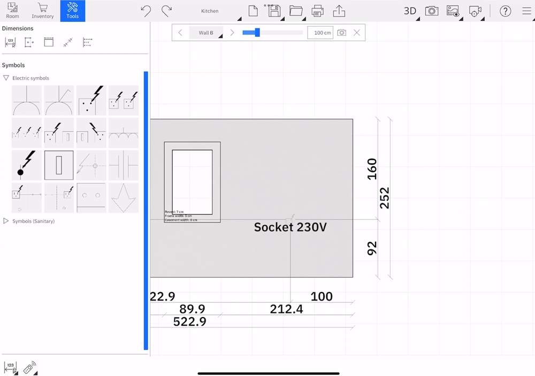Toggle the bottom-left measurement tool

click(11, 368)
